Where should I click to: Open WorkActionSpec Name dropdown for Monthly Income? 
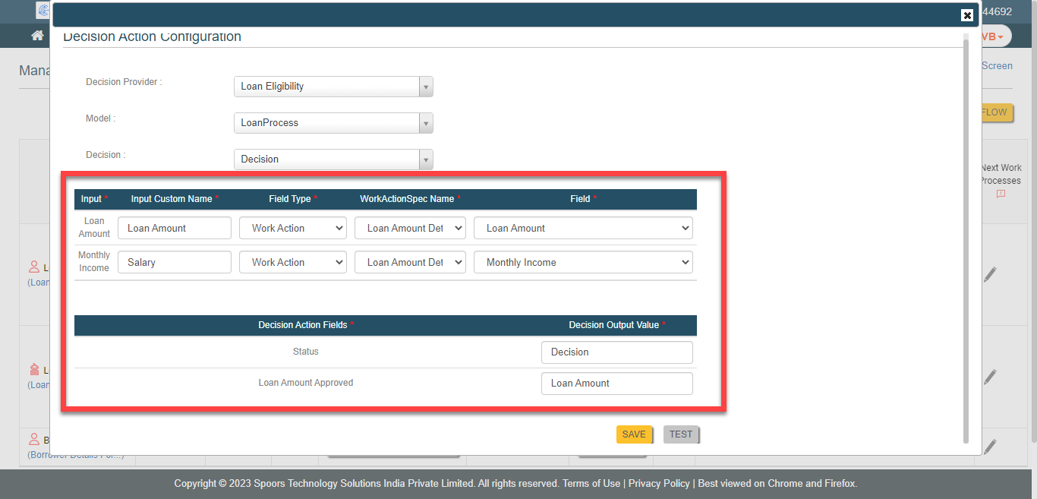[x=410, y=262]
